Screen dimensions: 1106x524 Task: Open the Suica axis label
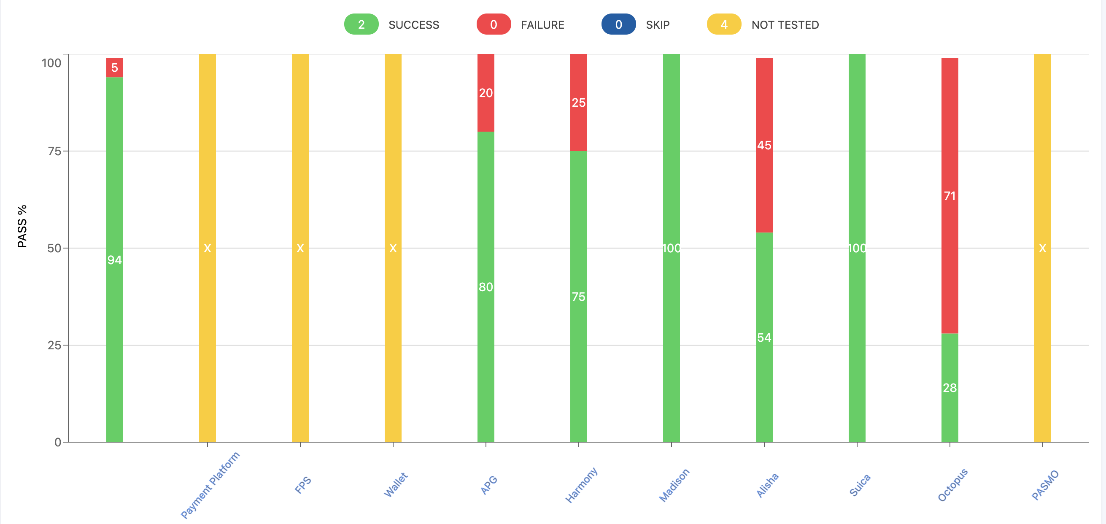click(x=860, y=485)
